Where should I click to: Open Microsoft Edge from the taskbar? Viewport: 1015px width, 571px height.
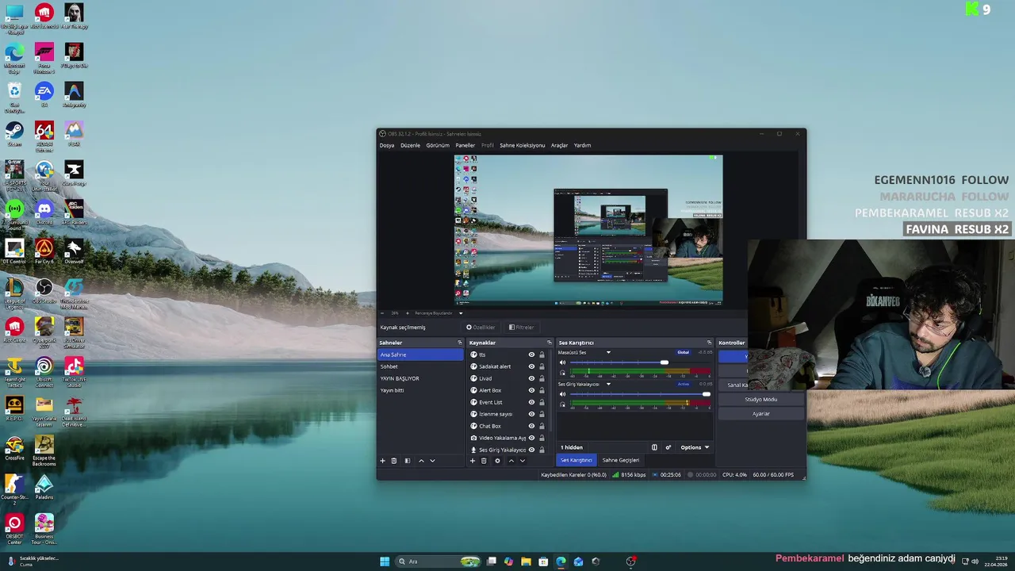tap(561, 561)
